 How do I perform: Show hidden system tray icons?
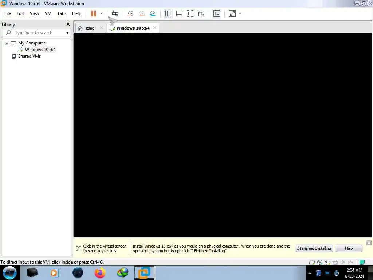(310, 273)
